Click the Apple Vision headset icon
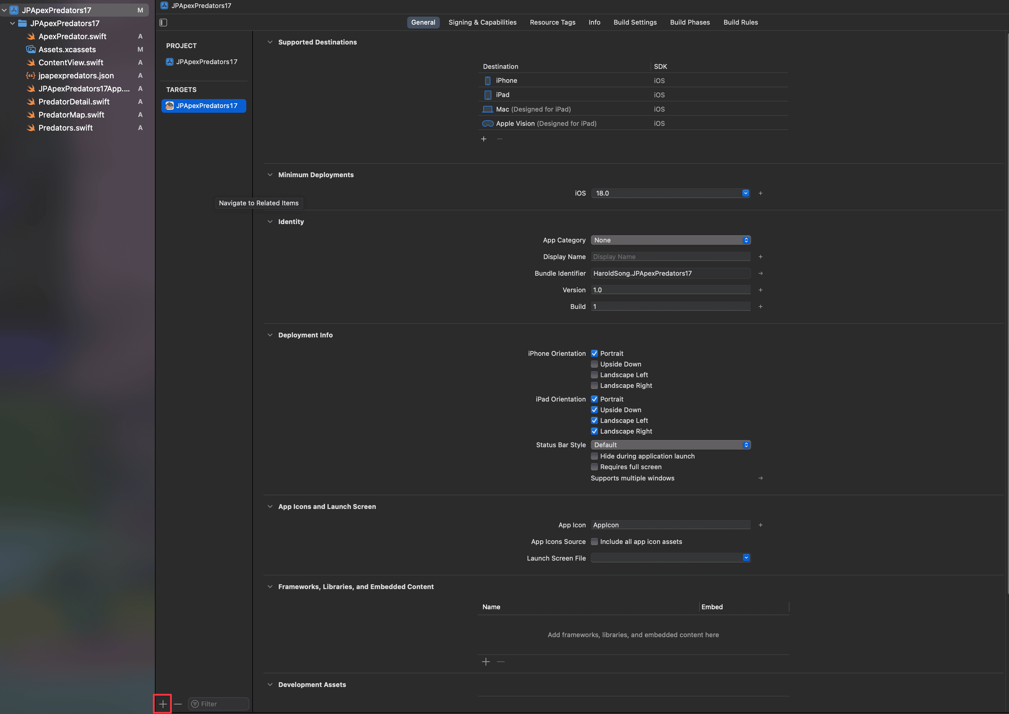Viewport: 1009px width, 714px height. tap(488, 123)
